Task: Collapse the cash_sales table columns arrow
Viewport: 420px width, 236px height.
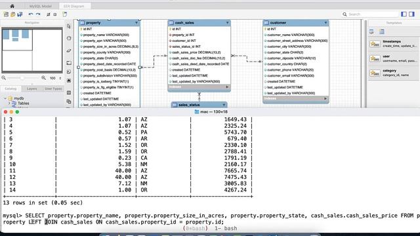Action: (x=227, y=23)
